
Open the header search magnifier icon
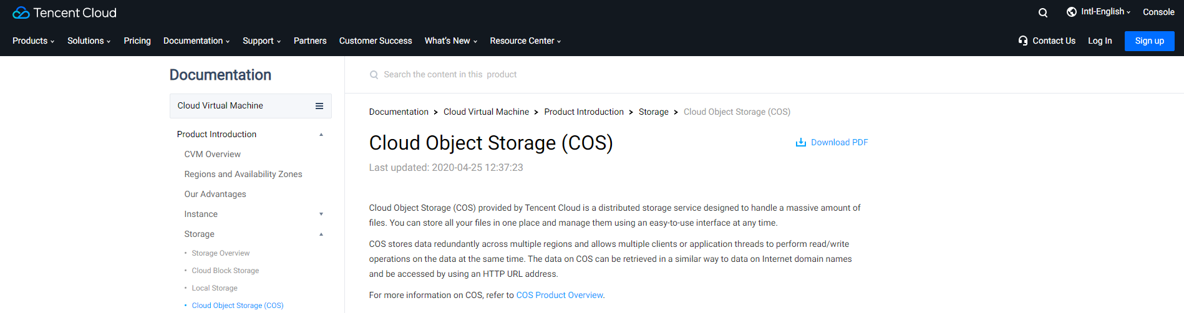[1042, 12]
